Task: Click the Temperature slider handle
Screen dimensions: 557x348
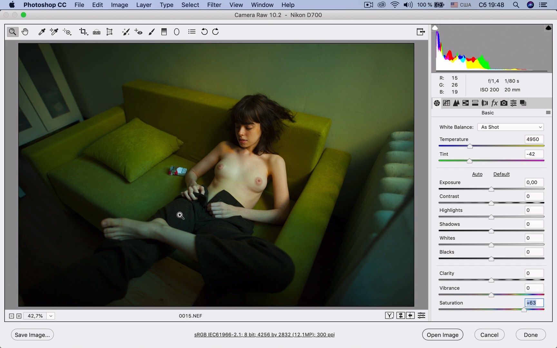Action: coord(470,146)
